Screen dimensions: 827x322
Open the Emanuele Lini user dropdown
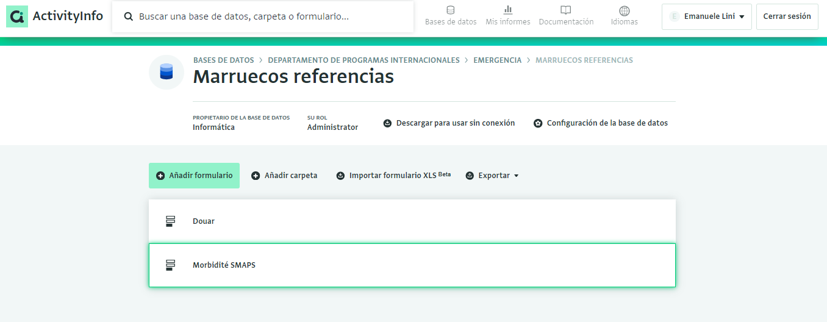point(707,16)
